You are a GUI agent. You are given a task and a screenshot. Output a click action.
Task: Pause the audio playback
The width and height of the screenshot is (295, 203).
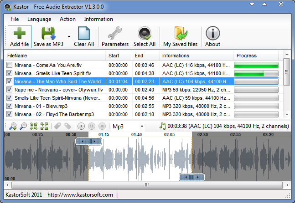point(92,126)
